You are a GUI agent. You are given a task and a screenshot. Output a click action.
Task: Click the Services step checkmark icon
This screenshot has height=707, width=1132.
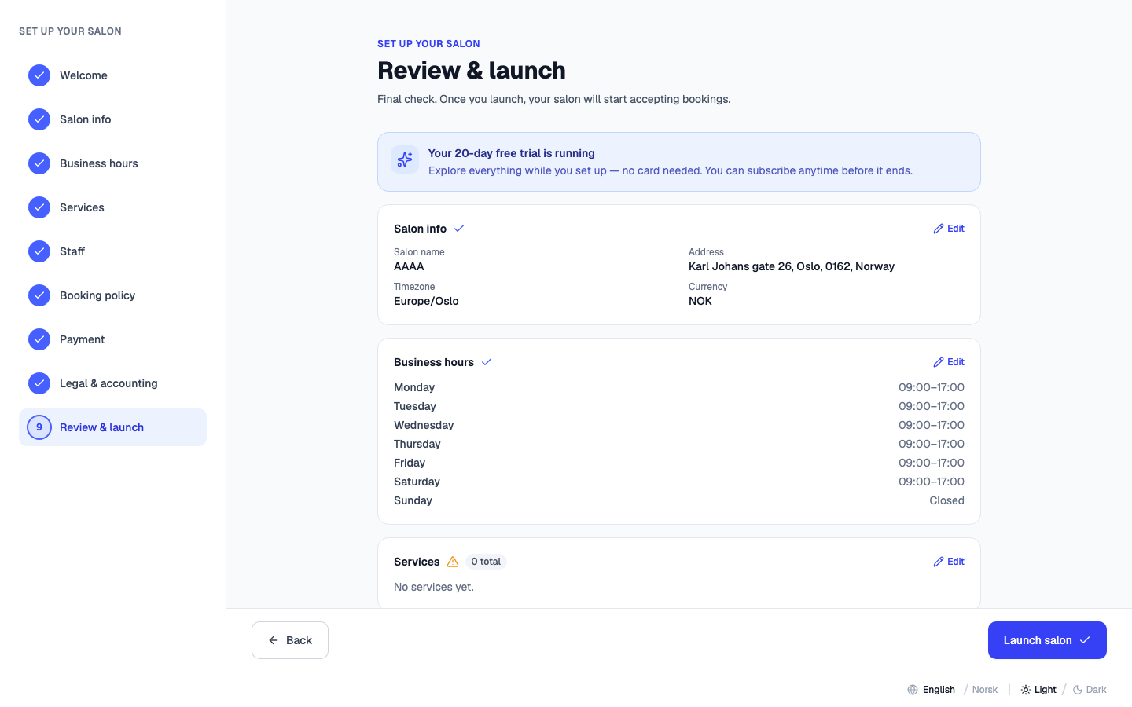(39, 207)
